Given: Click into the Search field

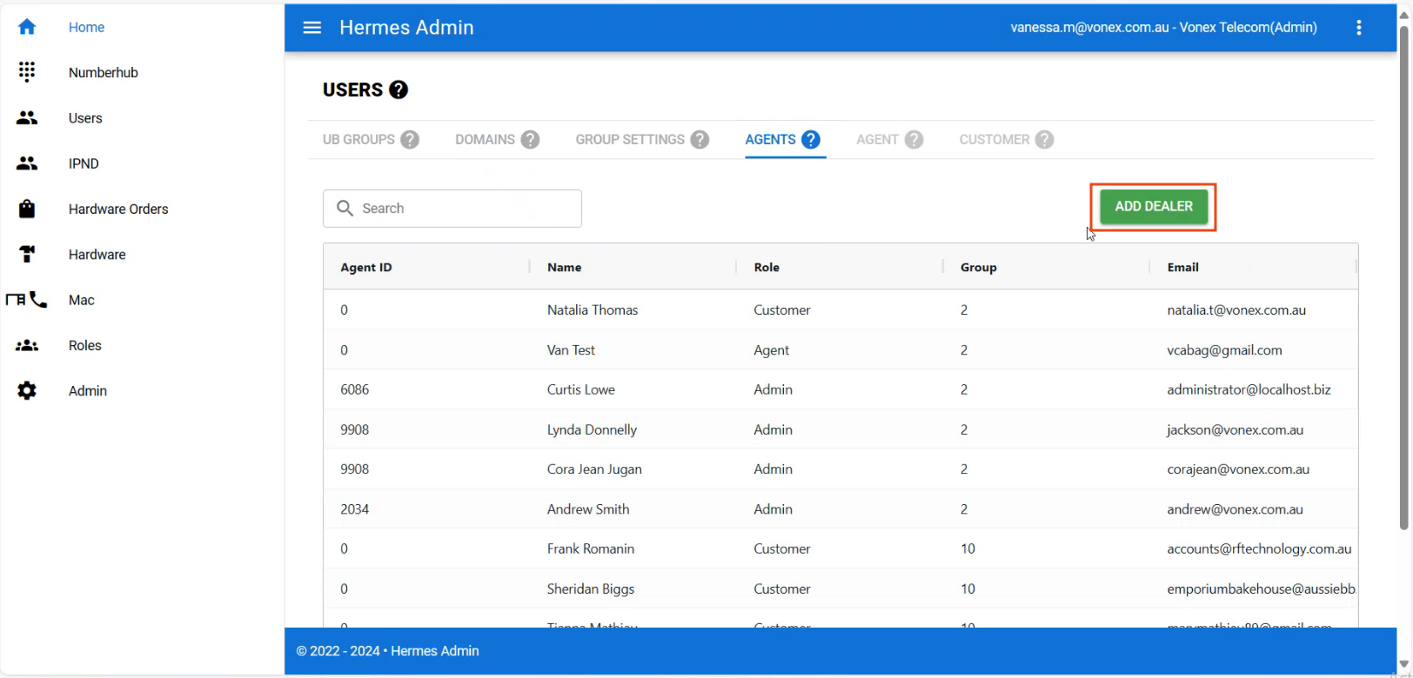Looking at the screenshot, I should tap(465, 209).
